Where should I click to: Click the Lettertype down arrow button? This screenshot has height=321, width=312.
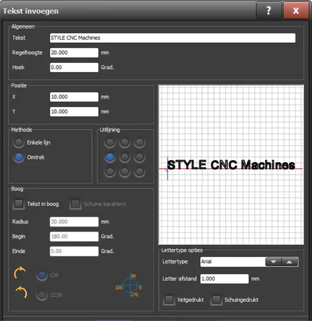click(274, 262)
